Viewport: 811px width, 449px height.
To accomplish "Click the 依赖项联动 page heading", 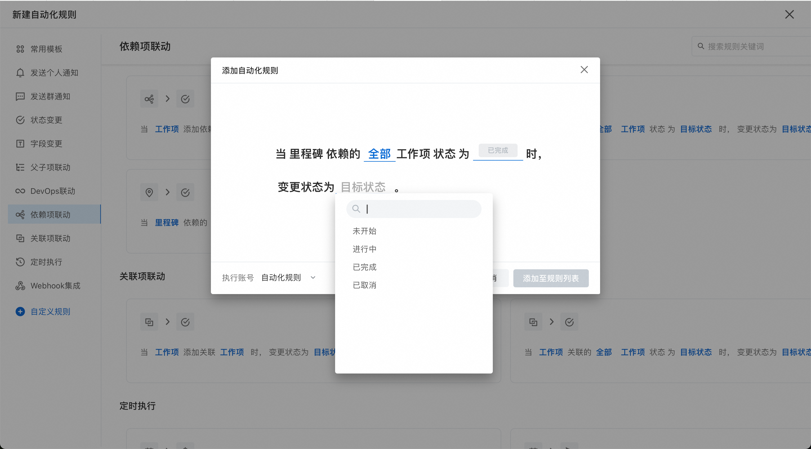I will tap(145, 46).
